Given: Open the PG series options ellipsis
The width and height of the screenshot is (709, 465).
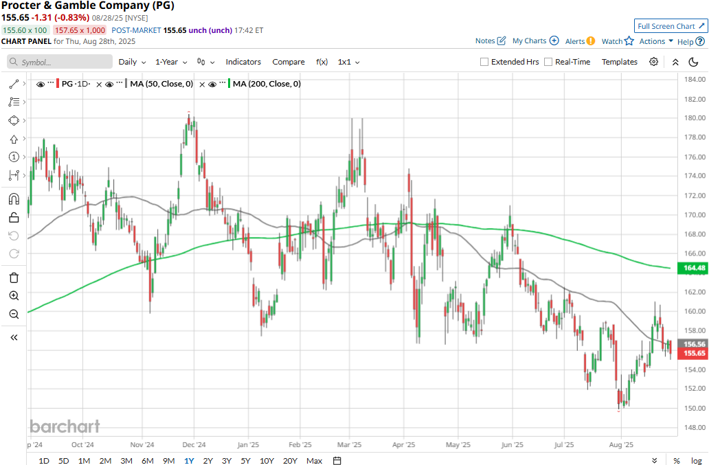Looking at the screenshot, I should (x=51, y=83).
